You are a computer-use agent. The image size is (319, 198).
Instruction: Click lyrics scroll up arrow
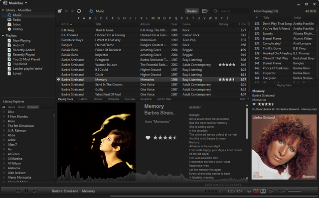click(x=247, y=105)
